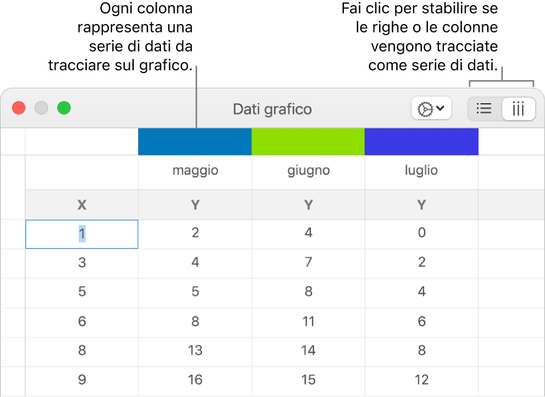
Task: Click the giugno column header cell
Action: tap(308, 171)
